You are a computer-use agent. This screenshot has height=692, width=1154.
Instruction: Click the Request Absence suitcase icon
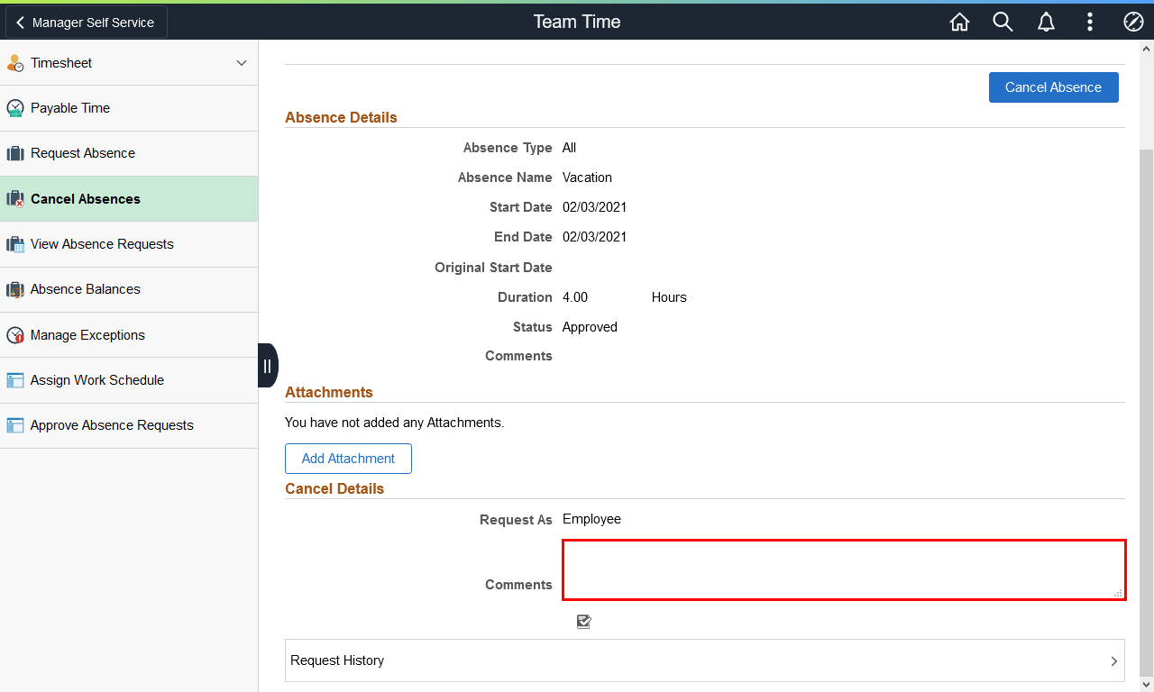[15, 153]
